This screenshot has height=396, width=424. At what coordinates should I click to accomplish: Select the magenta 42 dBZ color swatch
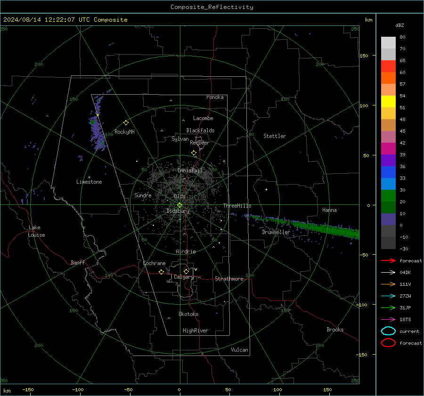[388, 149]
